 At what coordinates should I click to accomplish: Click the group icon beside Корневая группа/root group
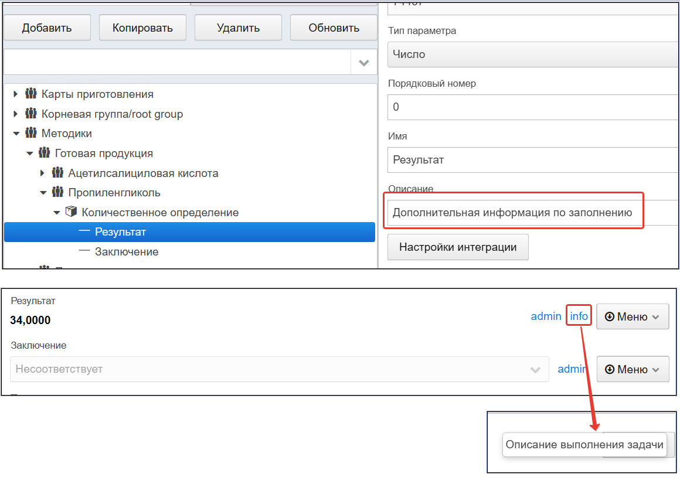[x=31, y=114]
